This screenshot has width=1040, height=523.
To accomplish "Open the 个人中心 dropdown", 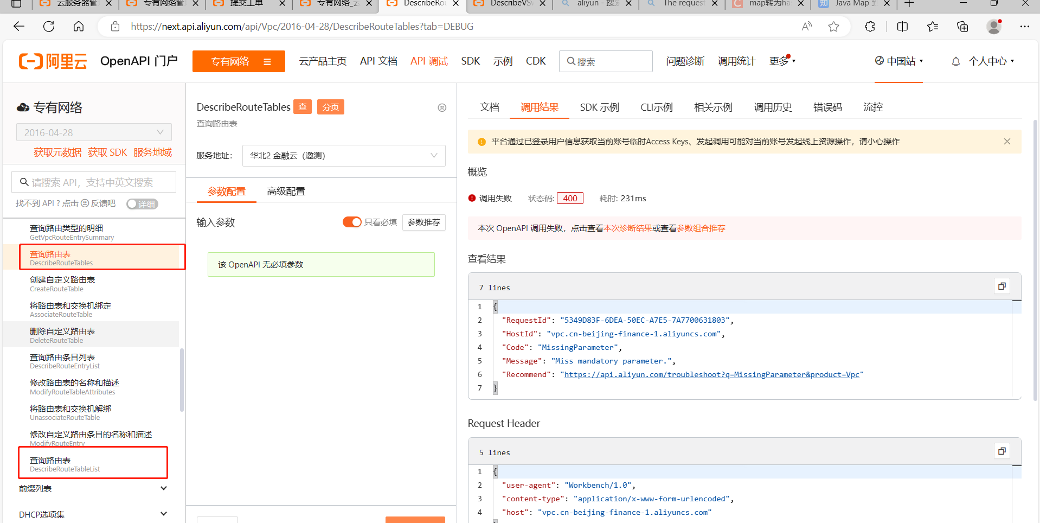I will pyautogui.click(x=991, y=61).
